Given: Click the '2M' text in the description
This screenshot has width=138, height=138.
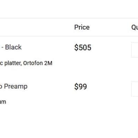Looking at the screenshot, I should (48, 63).
